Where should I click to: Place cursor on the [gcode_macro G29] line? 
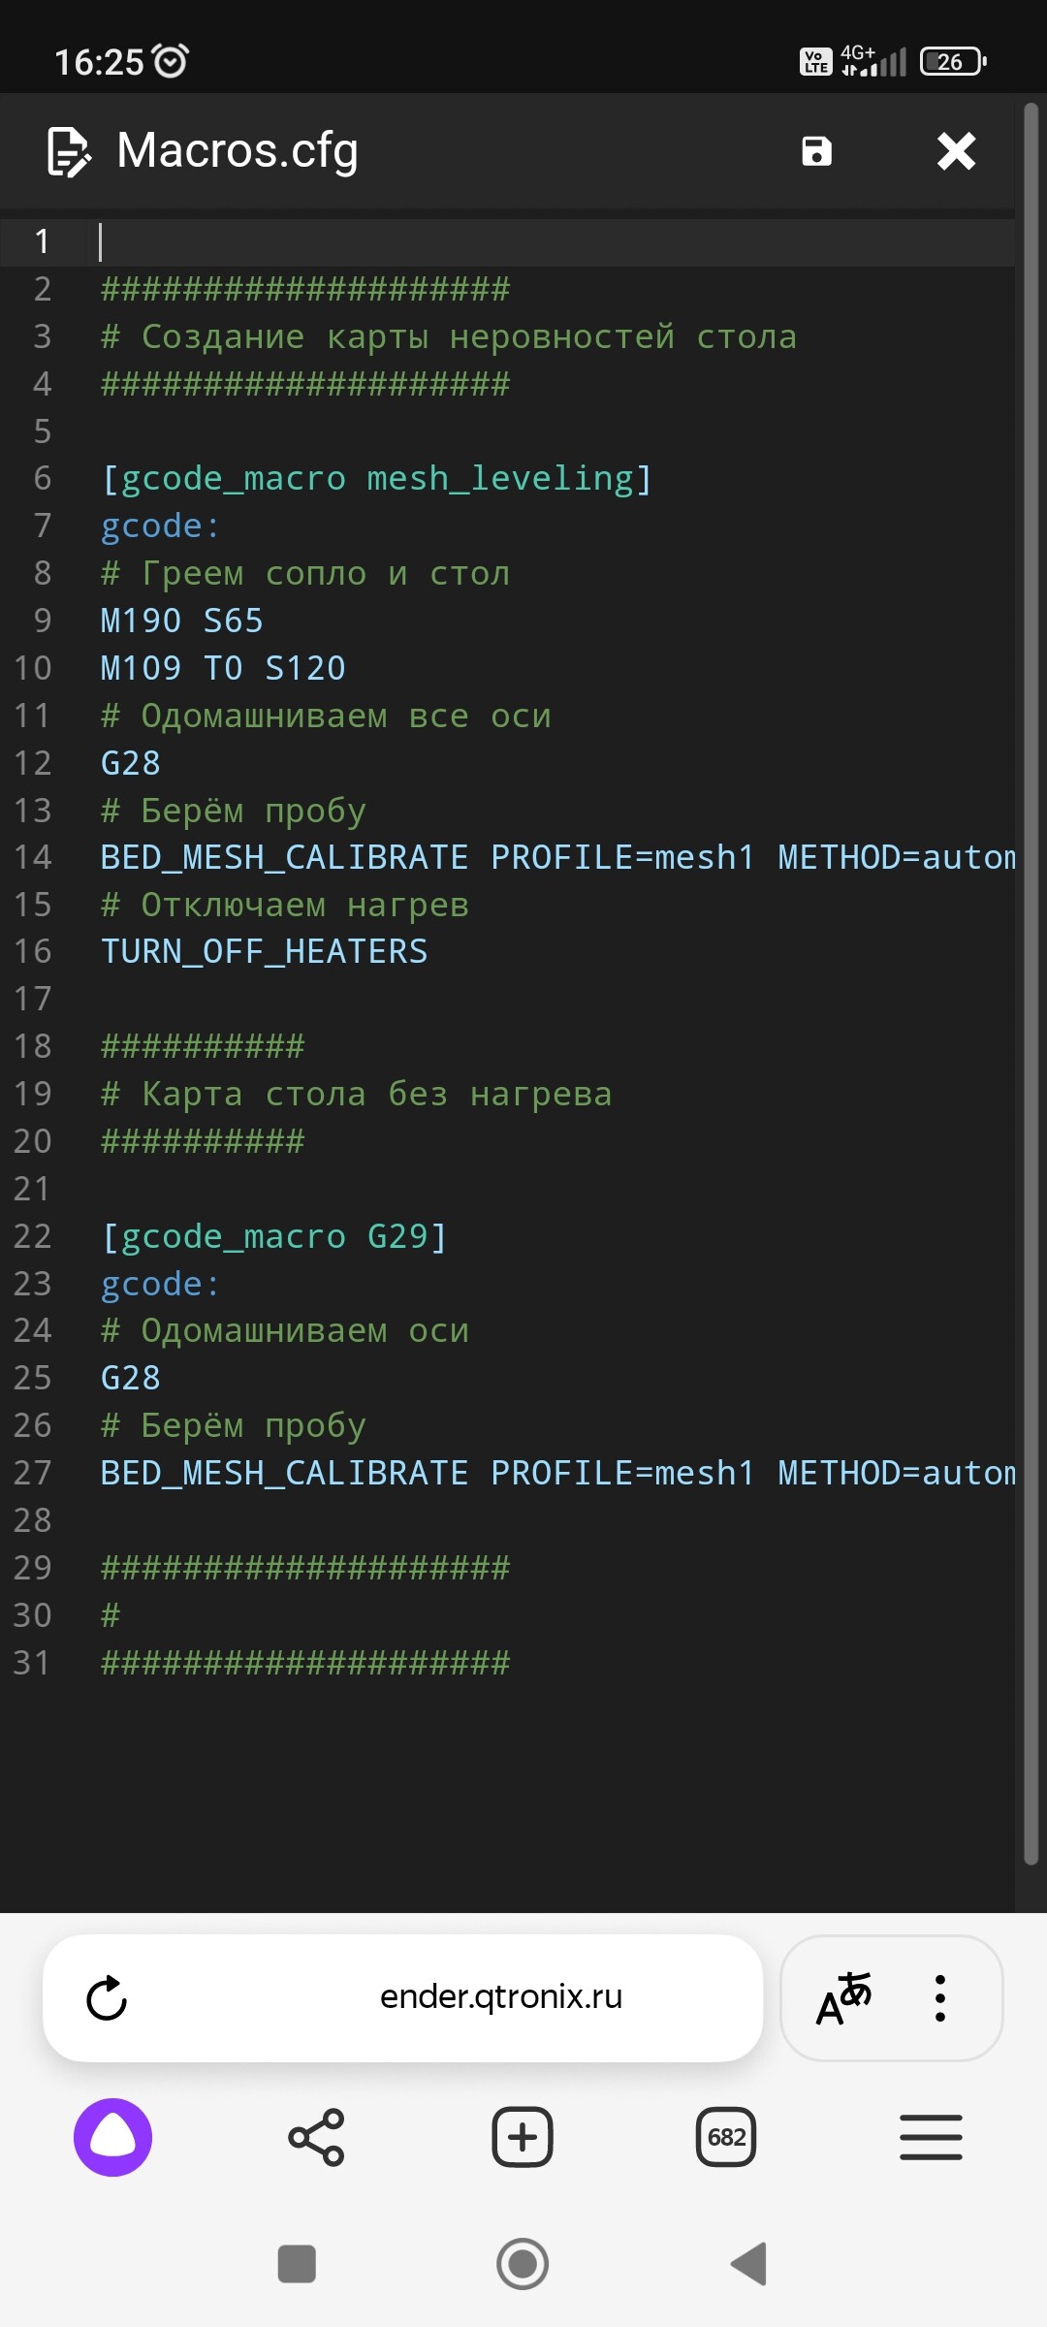273,1237
